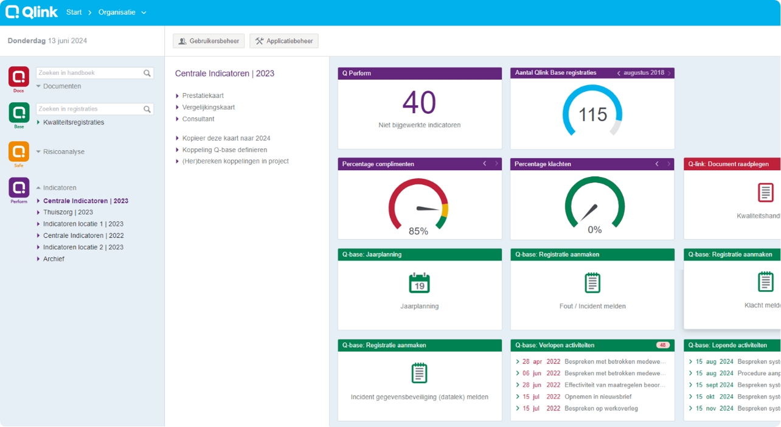The height and width of the screenshot is (427, 781).
Task: Click search magnifier in handboek field
Action: pyautogui.click(x=147, y=73)
